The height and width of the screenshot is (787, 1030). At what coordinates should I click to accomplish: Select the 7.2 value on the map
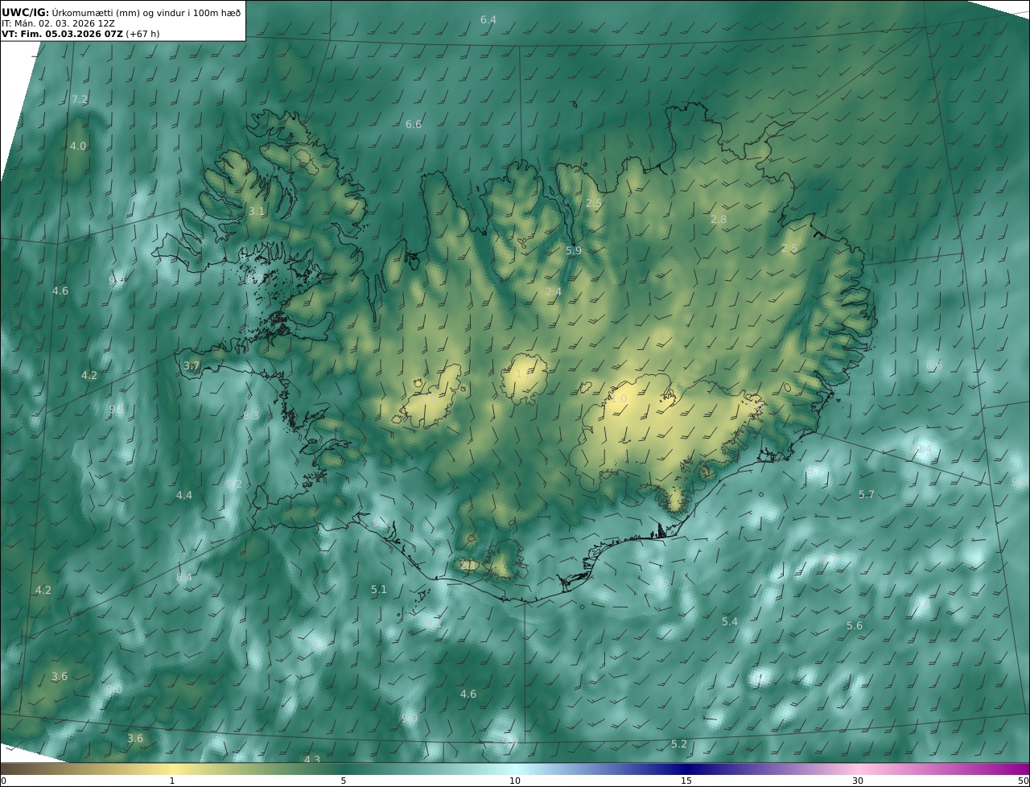click(80, 99)
